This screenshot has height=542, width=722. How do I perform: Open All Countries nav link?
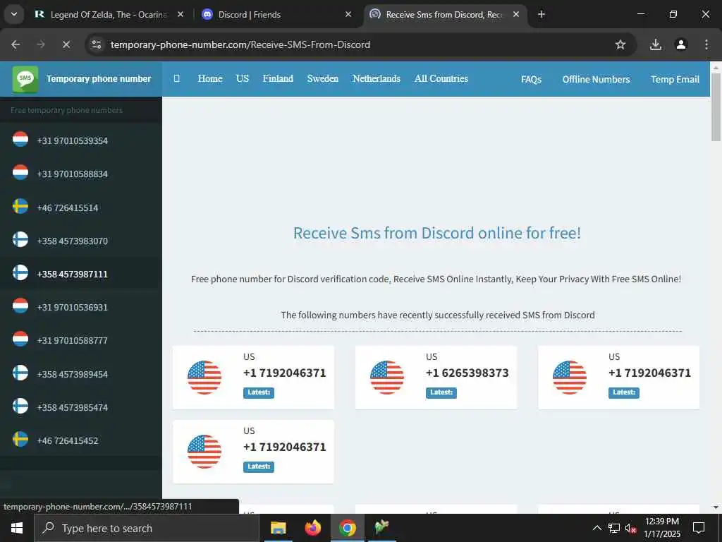tap(441, 79)
